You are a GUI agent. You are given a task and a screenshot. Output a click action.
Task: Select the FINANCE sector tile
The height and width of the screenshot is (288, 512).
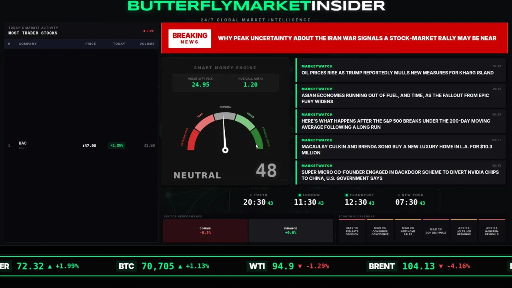coord(291,230)
